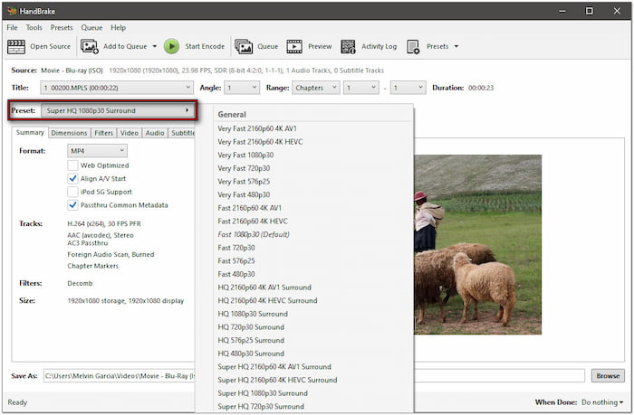Select preset Very Fast 720p30

point(244,168)
